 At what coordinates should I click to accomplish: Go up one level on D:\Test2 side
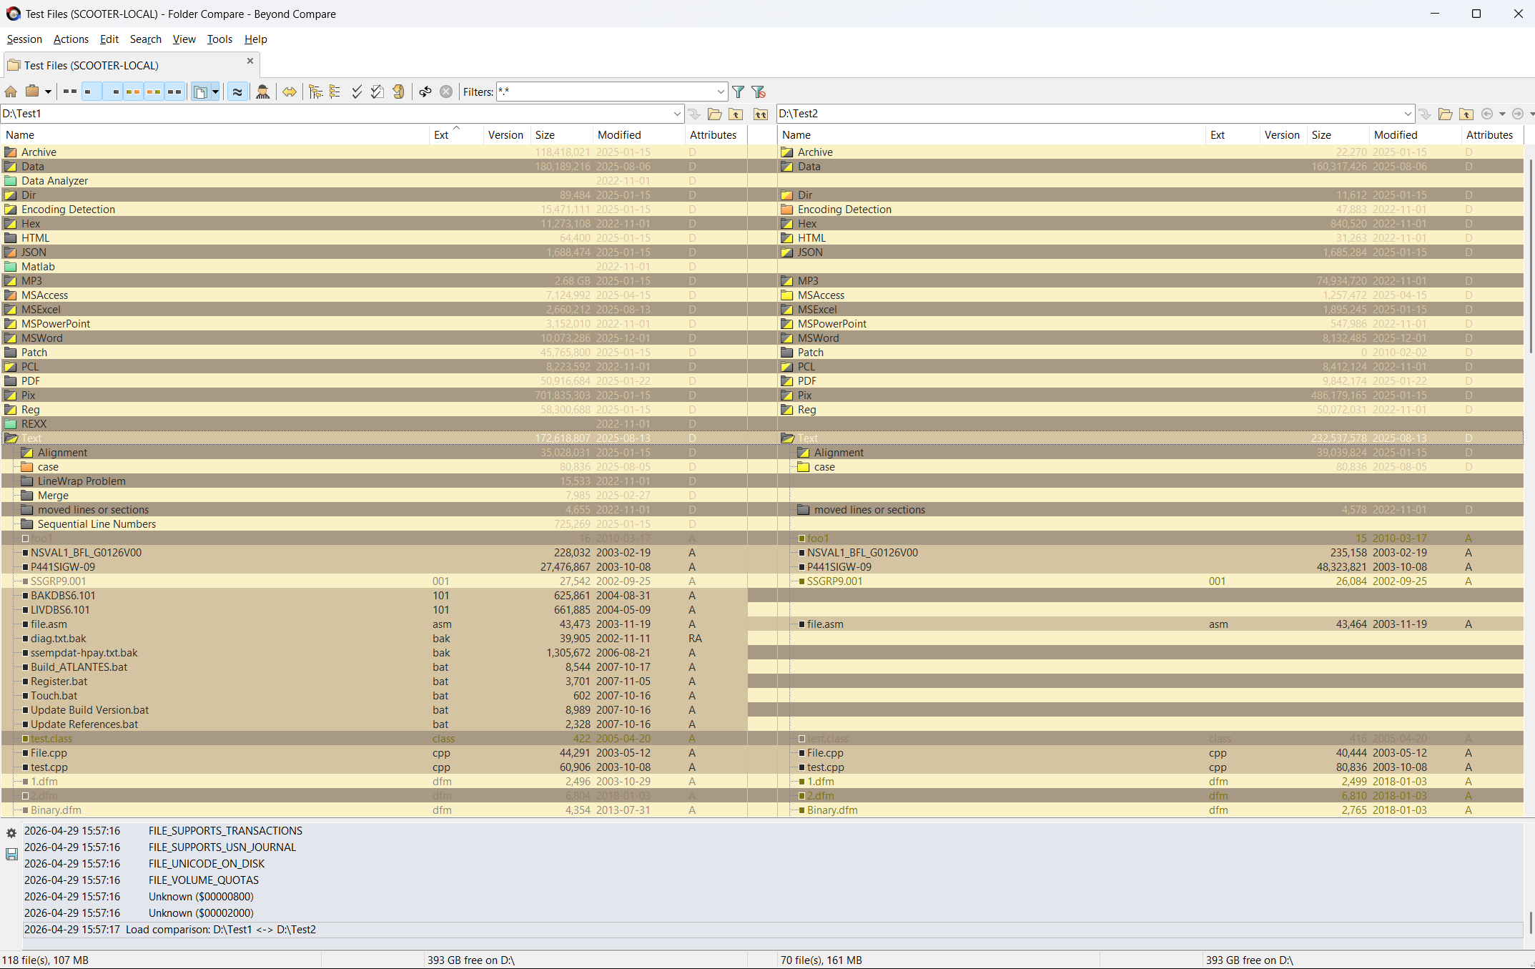pyautogui.click(x=1466, y=114)
